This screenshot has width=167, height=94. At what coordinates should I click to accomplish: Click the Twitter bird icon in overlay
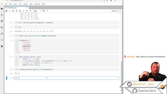pos(129,84)
